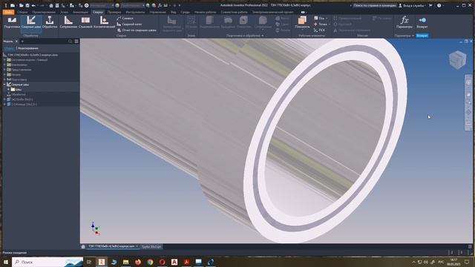Image resolution: width=475 pixels, height=267 pixels.
Task: Switch to the Сборка ribbon tab
Action: pos(22,12)
